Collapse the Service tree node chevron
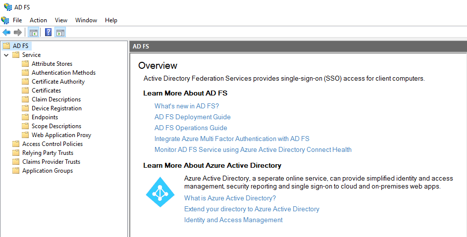Viewport: 467px width, 237px height. (x=6, y=55)
